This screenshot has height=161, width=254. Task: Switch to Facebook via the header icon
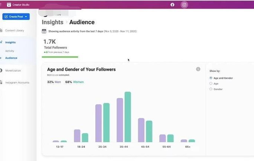172,5
